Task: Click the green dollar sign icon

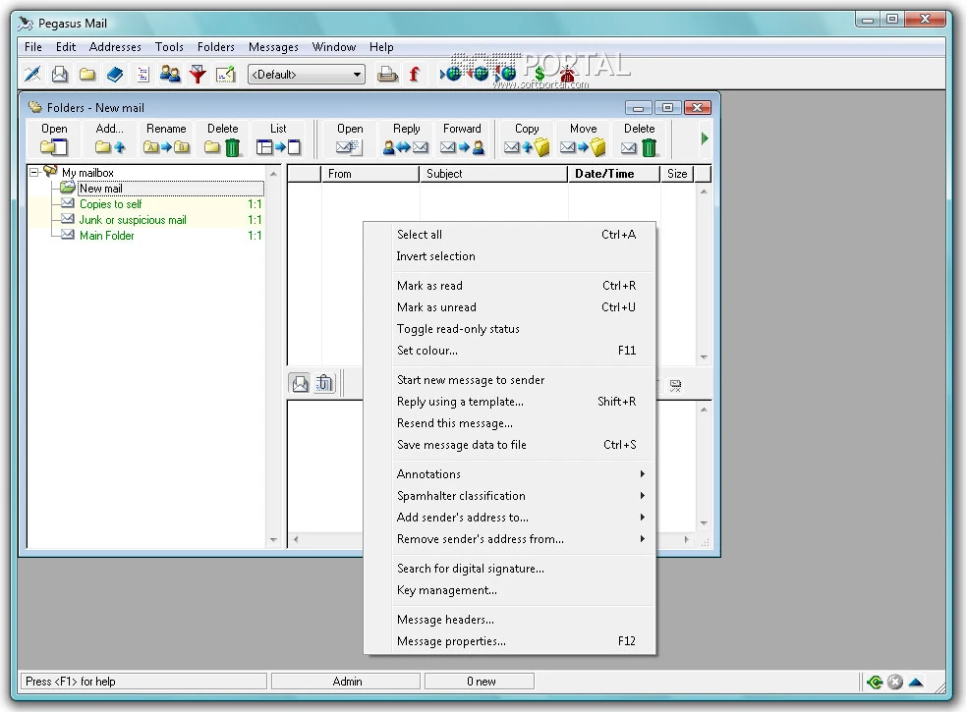Action: coord(540,74)
